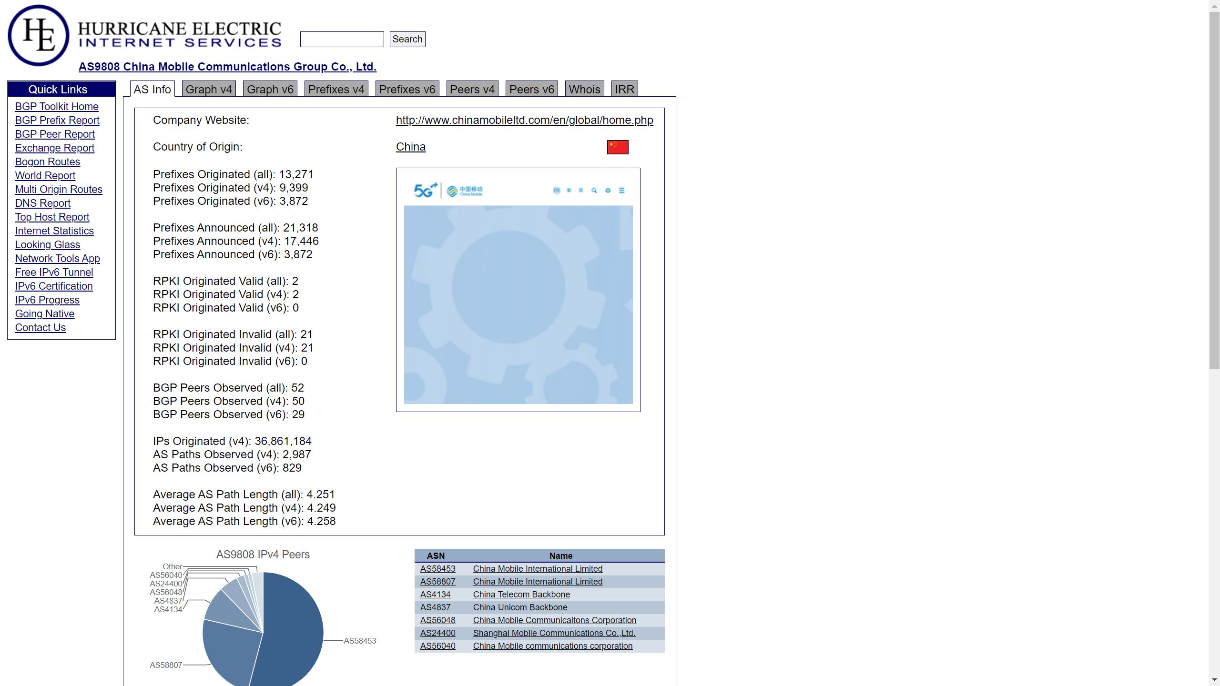
Task: Switch to the Graph v4 tab
Action: 209,90
